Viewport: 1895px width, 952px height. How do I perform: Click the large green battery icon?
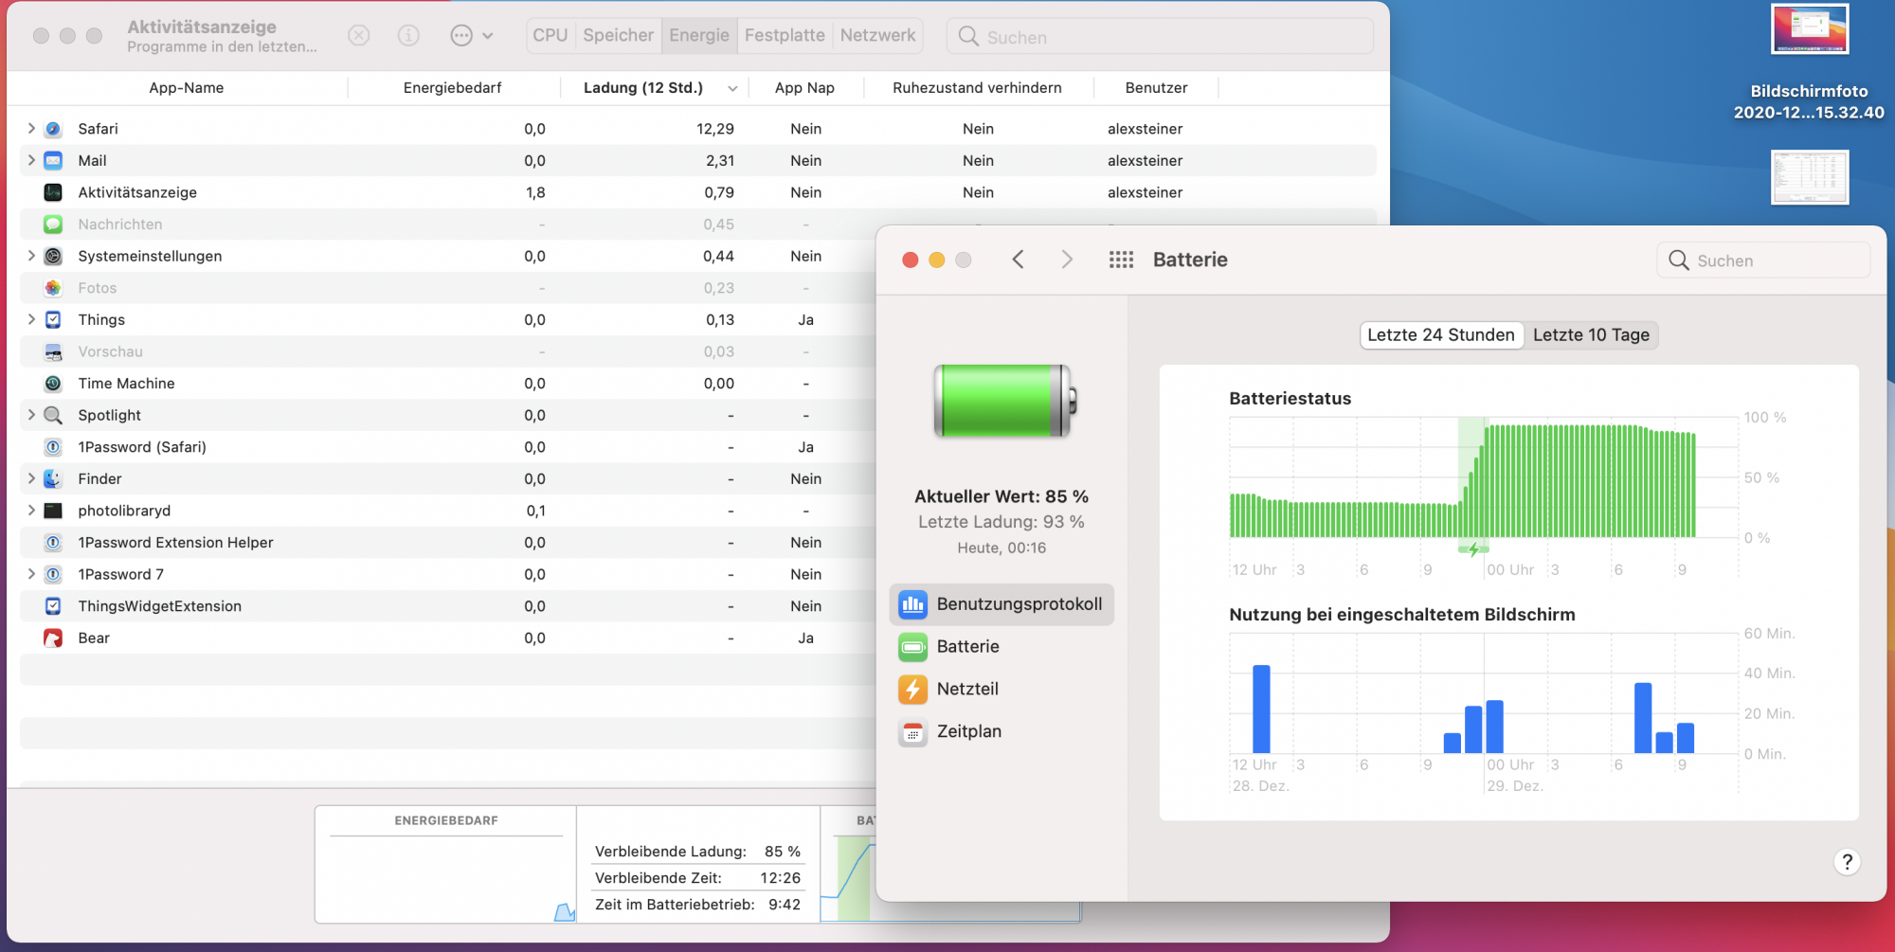point(1004,401)
